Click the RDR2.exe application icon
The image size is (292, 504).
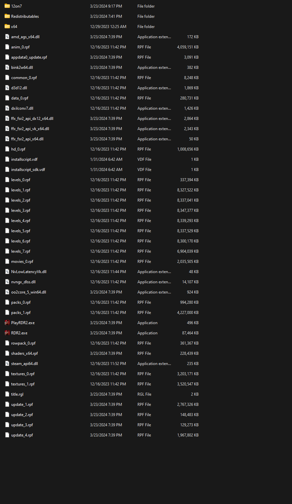(7, 333)
